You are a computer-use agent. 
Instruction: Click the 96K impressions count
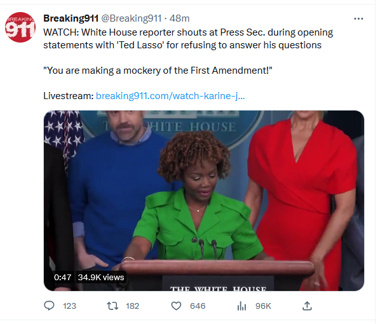pyautogui.click(x=263, y=306)
